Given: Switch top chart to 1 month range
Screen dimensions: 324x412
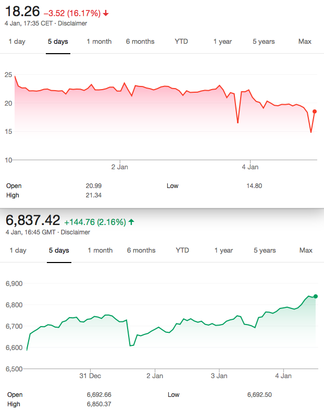Looking at the screenshot, I should (99, 42).
